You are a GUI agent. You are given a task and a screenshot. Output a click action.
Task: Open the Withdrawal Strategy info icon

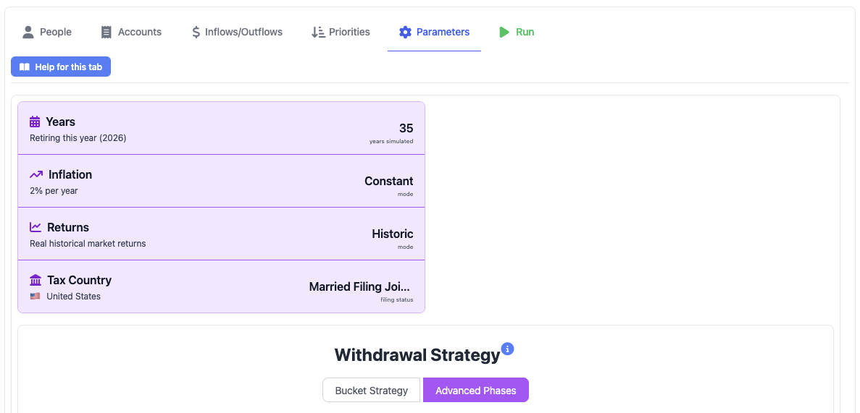[x=507, y=349]
